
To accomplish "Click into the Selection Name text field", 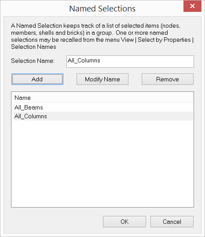I will pyautogui.click(x=130, y=62).
